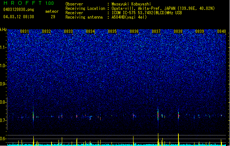Click the meteor label

tap(52, 11)
